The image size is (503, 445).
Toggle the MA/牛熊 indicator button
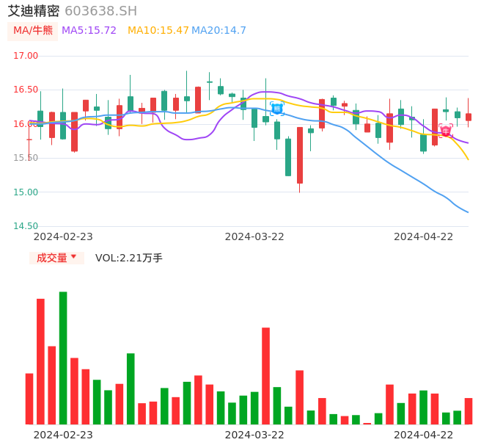pyautogui.click(x=33, y=31)
